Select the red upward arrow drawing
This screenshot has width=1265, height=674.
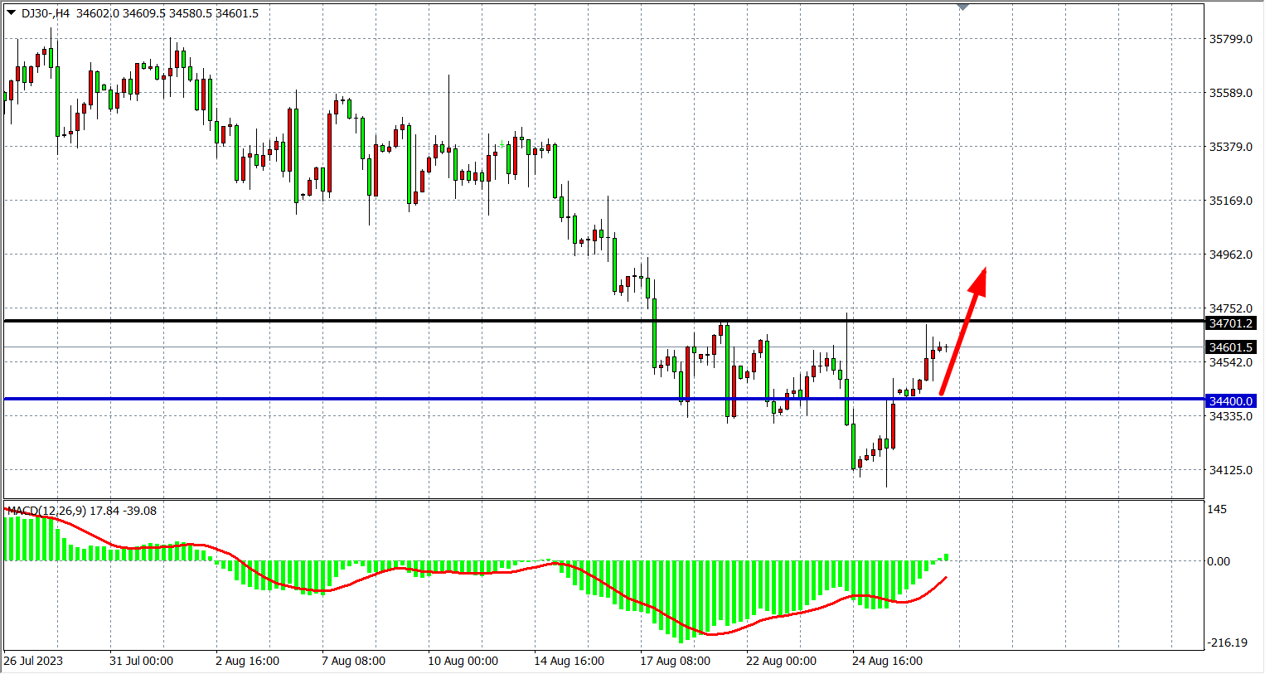pos(962,332)
